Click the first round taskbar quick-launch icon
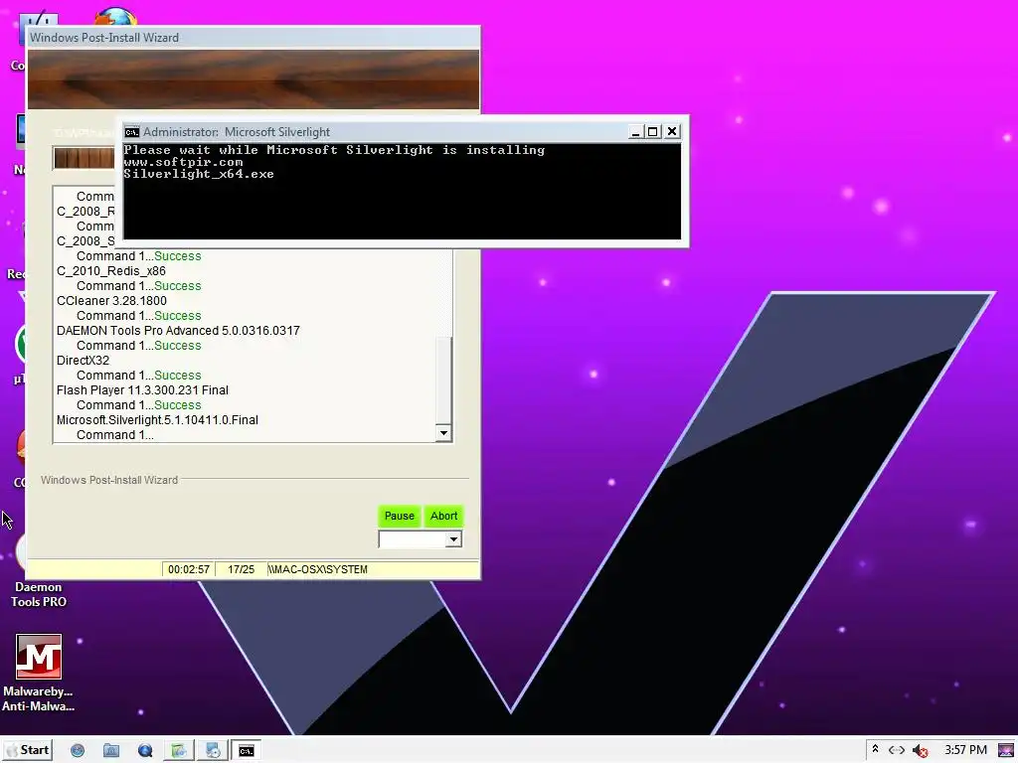1018x763 pixels. 78,751
